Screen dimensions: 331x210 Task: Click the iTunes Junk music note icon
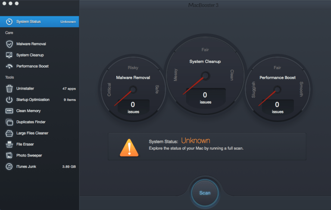tap(9, 166)
